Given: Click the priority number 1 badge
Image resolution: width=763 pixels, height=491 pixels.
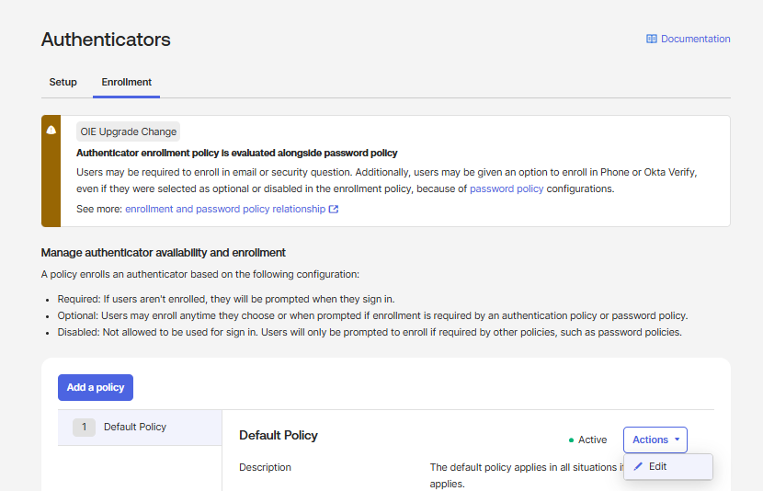Looking at the screenshot, I should click(x=84, y=427).
